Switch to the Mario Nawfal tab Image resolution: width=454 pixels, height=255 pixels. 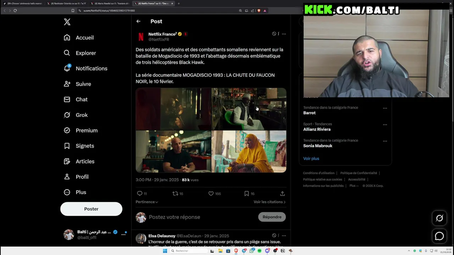110,4
